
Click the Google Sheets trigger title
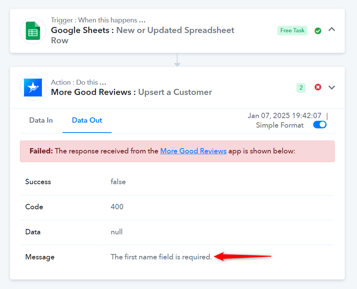click(142, 35)
